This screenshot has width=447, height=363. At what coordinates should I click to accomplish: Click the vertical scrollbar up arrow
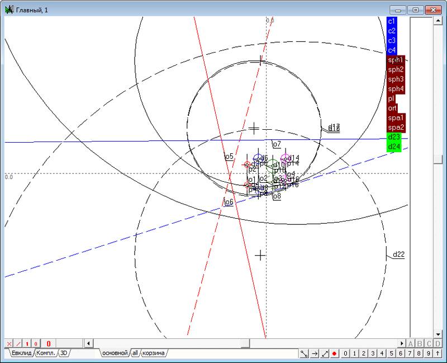[438, 21]
